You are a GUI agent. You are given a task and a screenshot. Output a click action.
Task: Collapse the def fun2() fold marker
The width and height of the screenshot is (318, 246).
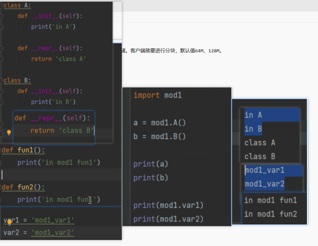tap(1, 187)
